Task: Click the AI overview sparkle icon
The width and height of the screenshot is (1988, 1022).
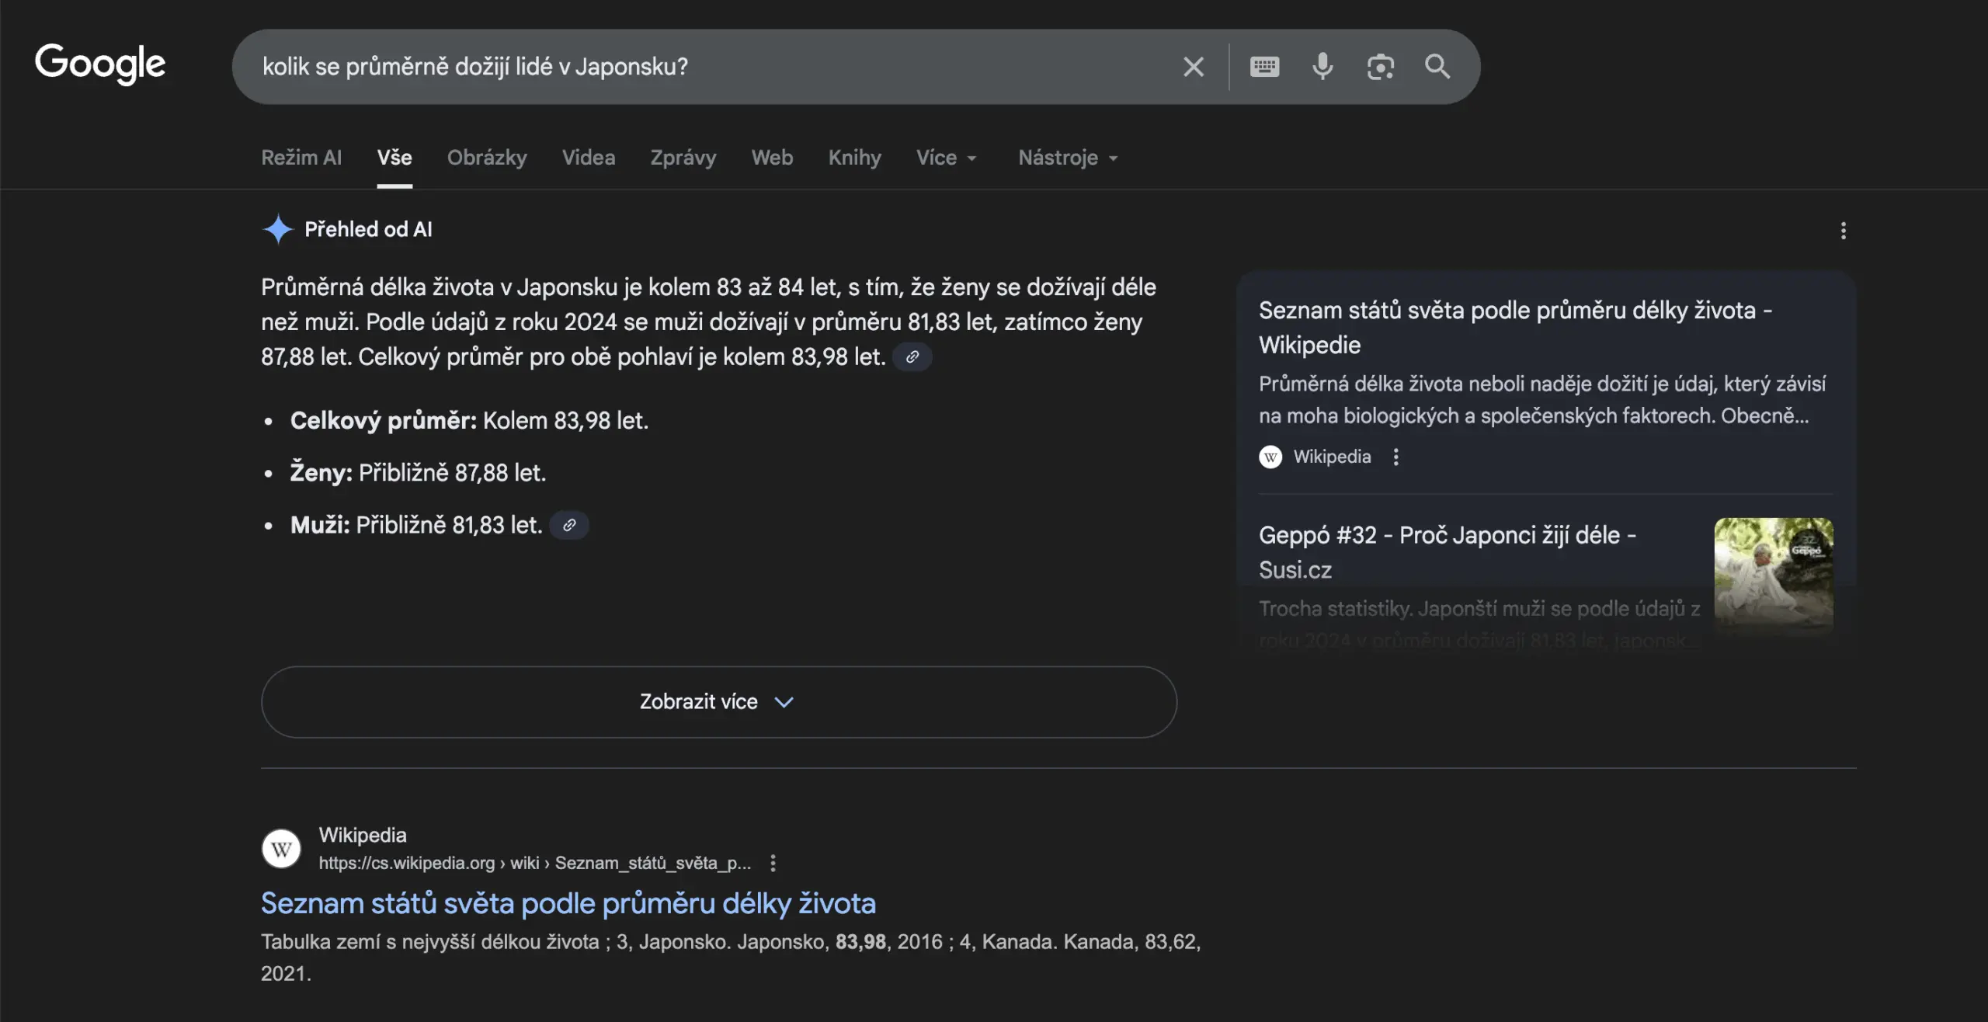Action: pyautogui.click(x=278, y=228)
